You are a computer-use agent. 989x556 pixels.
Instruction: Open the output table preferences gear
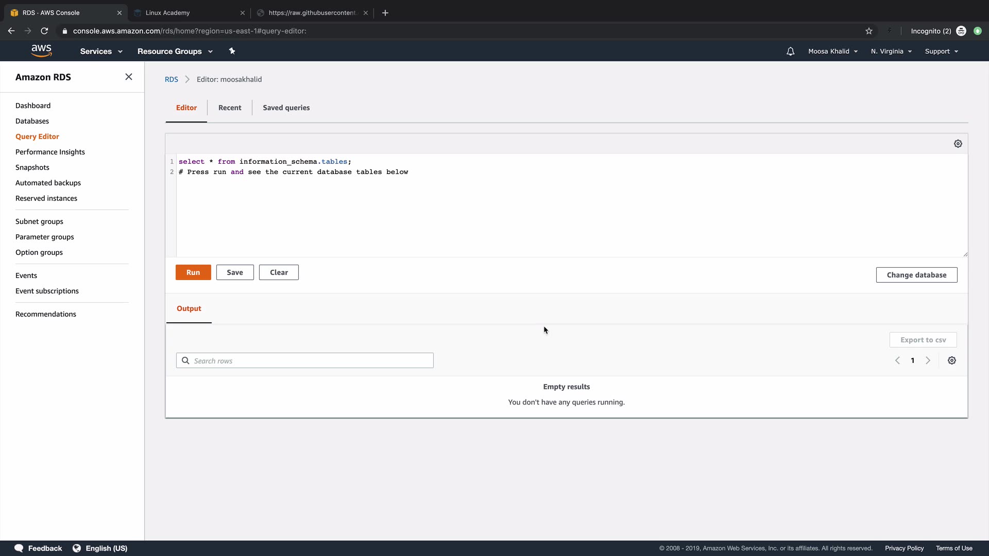951,360
